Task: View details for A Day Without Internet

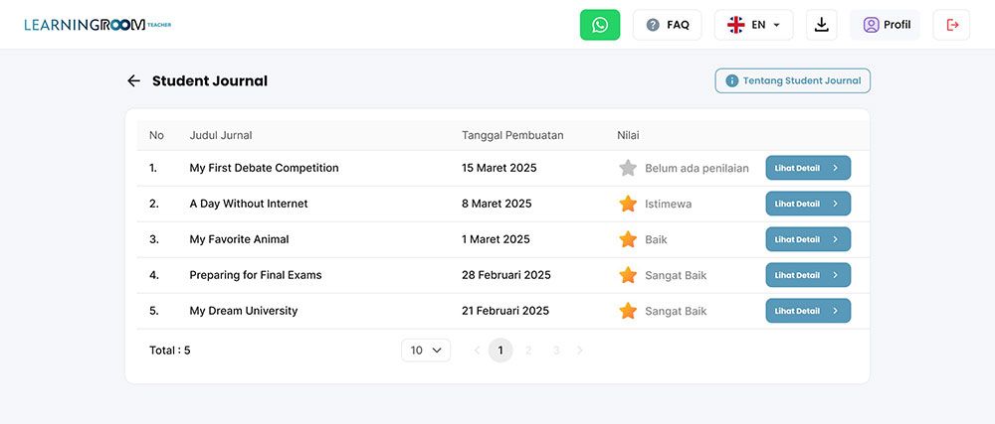Action: click(x=808, y=204)
